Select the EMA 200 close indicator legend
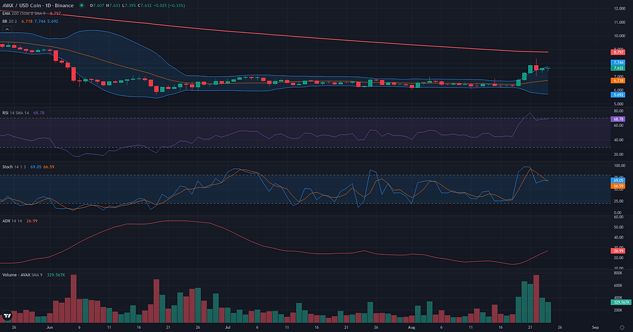The height and width of the screenshot is (332, 633). pos(24,14)
